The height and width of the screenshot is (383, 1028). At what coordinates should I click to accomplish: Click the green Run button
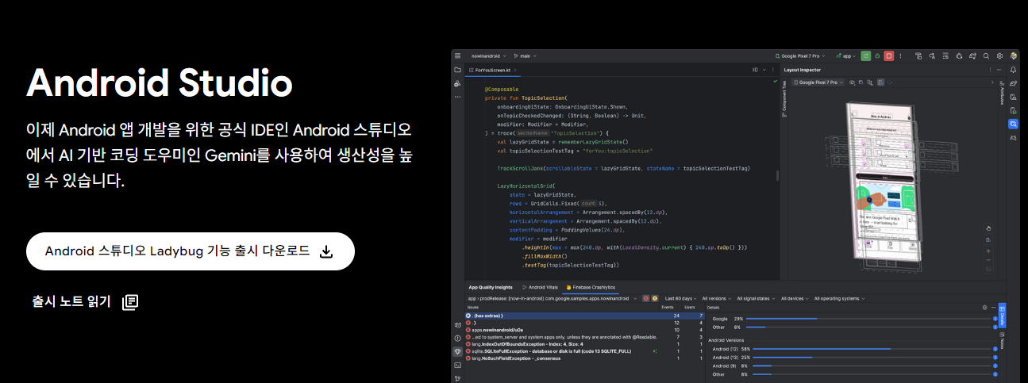pos(866,56)
